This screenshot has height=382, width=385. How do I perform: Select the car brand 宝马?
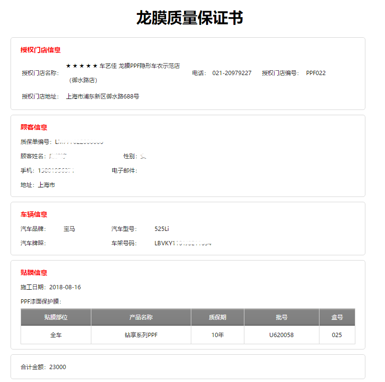pyautogui.click(x=71, y=229)
